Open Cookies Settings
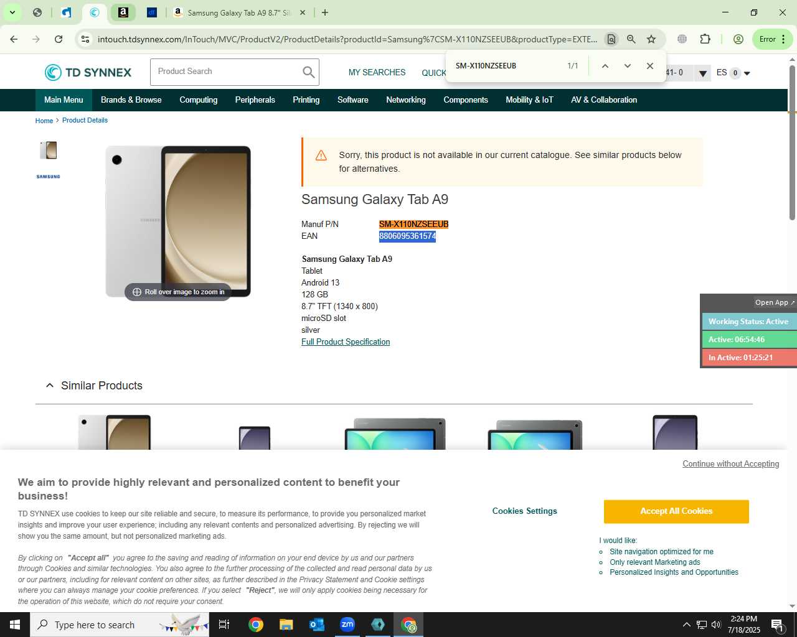 [525, 511]
